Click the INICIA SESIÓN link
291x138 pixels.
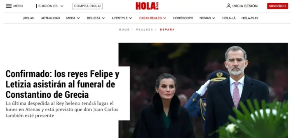245,6
